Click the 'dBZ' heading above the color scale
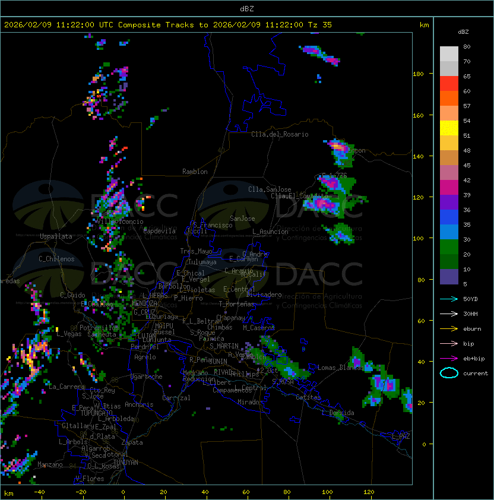The image size is (494, 500). [463, 32]
